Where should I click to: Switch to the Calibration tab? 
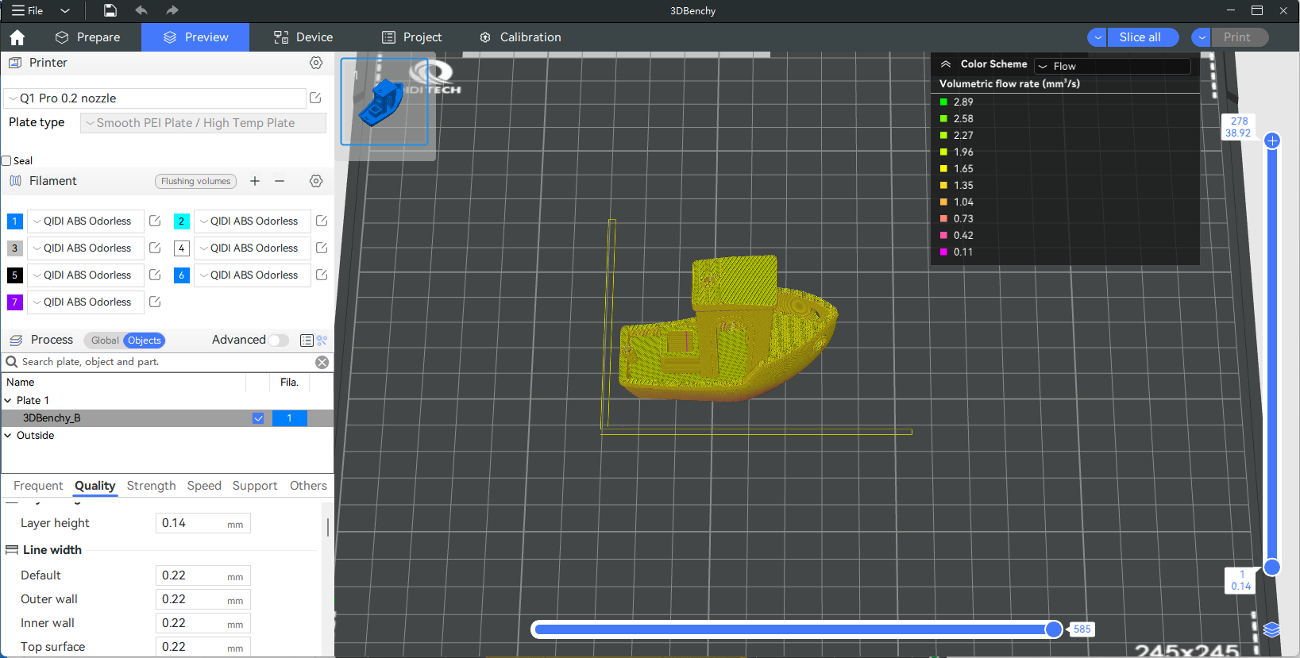(521, 37)
